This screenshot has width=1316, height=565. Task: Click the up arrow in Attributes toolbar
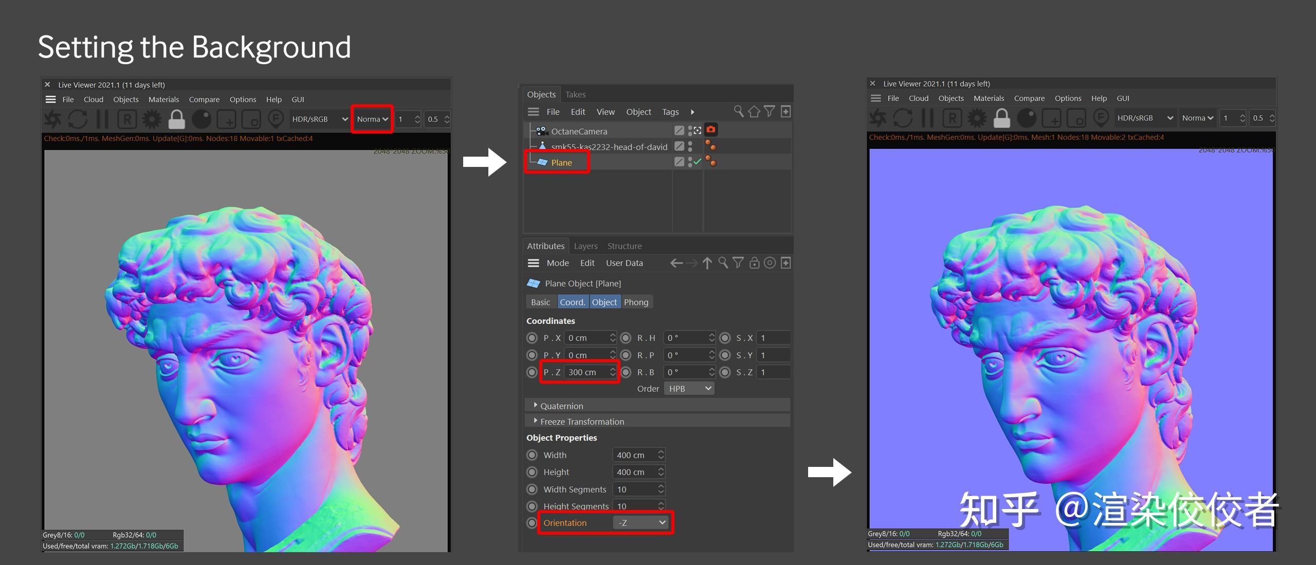click(x=707, y=263)
